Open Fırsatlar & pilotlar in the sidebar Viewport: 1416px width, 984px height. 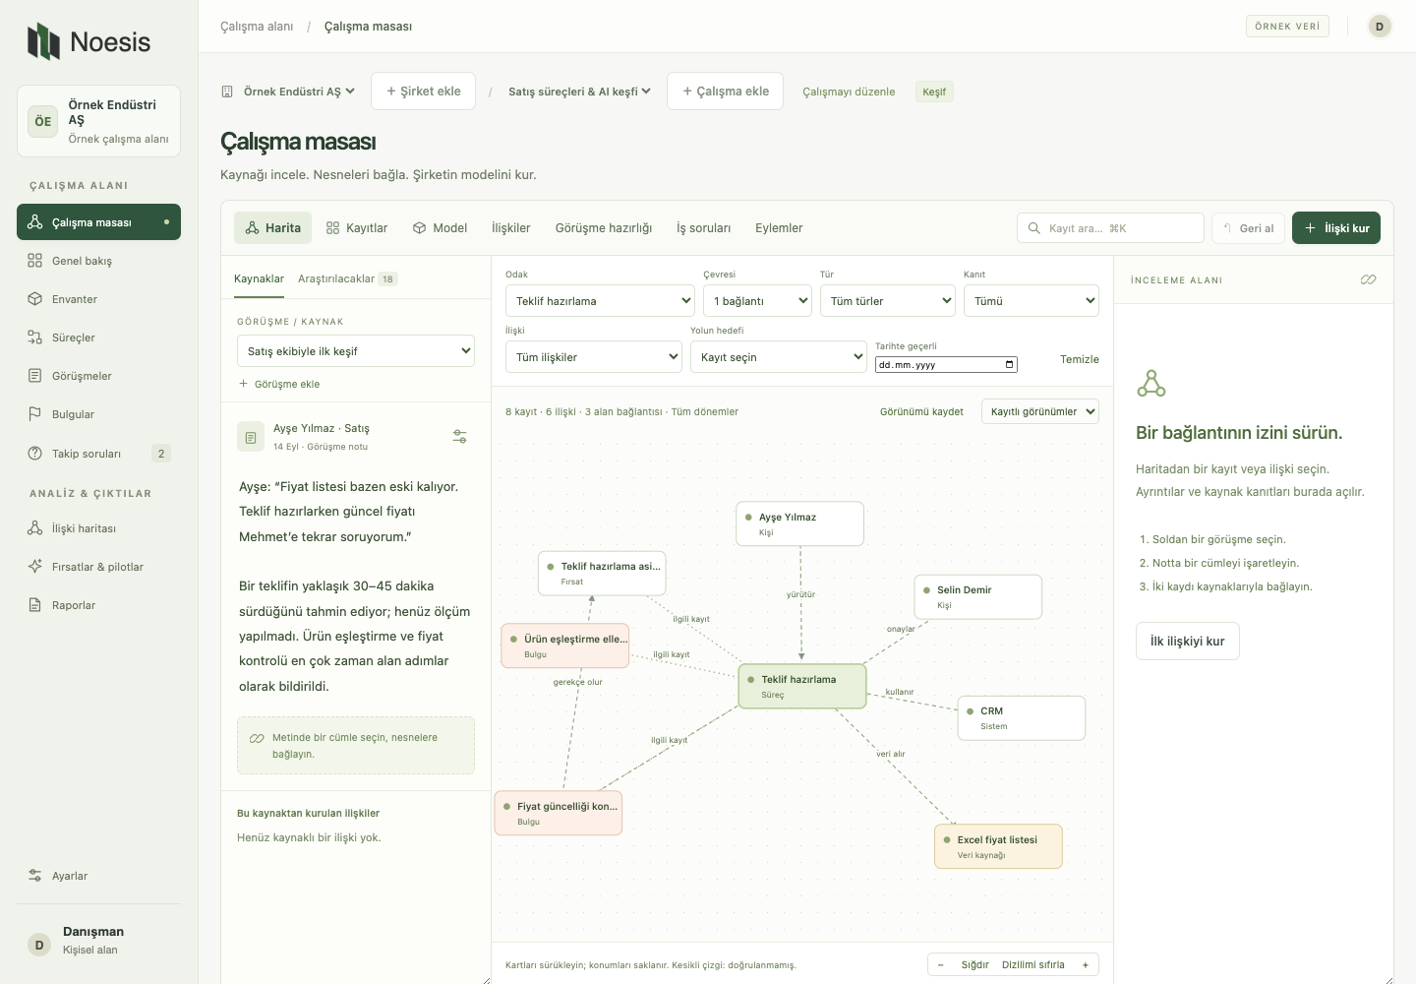98,567
